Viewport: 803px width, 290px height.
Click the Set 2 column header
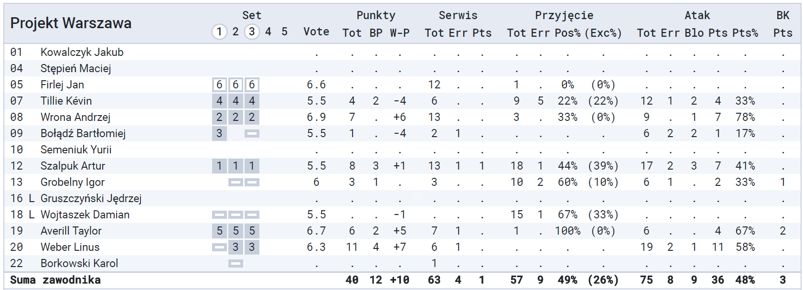click(236, 32)
